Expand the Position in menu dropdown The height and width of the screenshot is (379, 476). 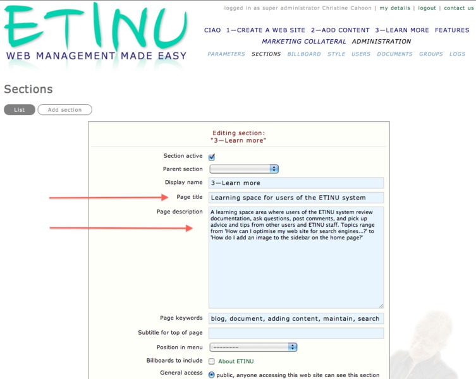(x=253, y=347)
